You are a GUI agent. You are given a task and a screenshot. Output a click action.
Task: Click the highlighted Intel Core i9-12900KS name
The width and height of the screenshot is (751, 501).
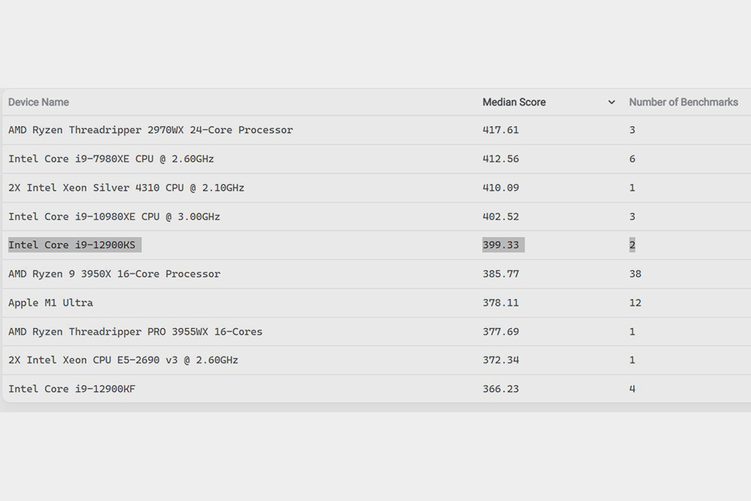click(72, 245)
